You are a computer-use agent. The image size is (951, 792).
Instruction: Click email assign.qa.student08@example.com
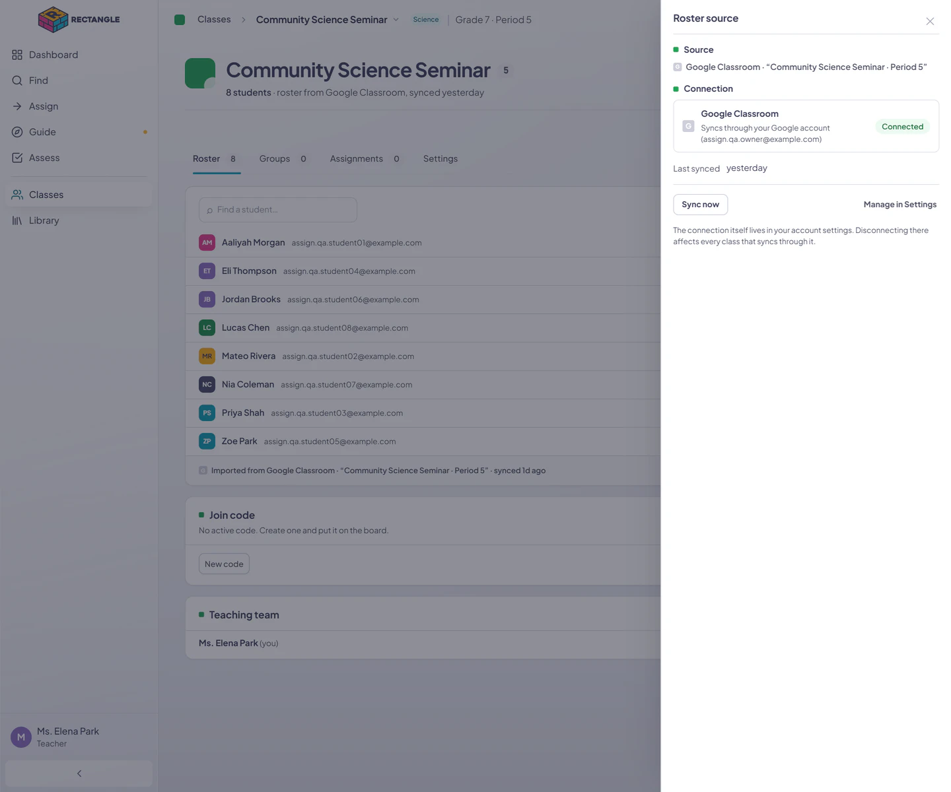[342, 328]
